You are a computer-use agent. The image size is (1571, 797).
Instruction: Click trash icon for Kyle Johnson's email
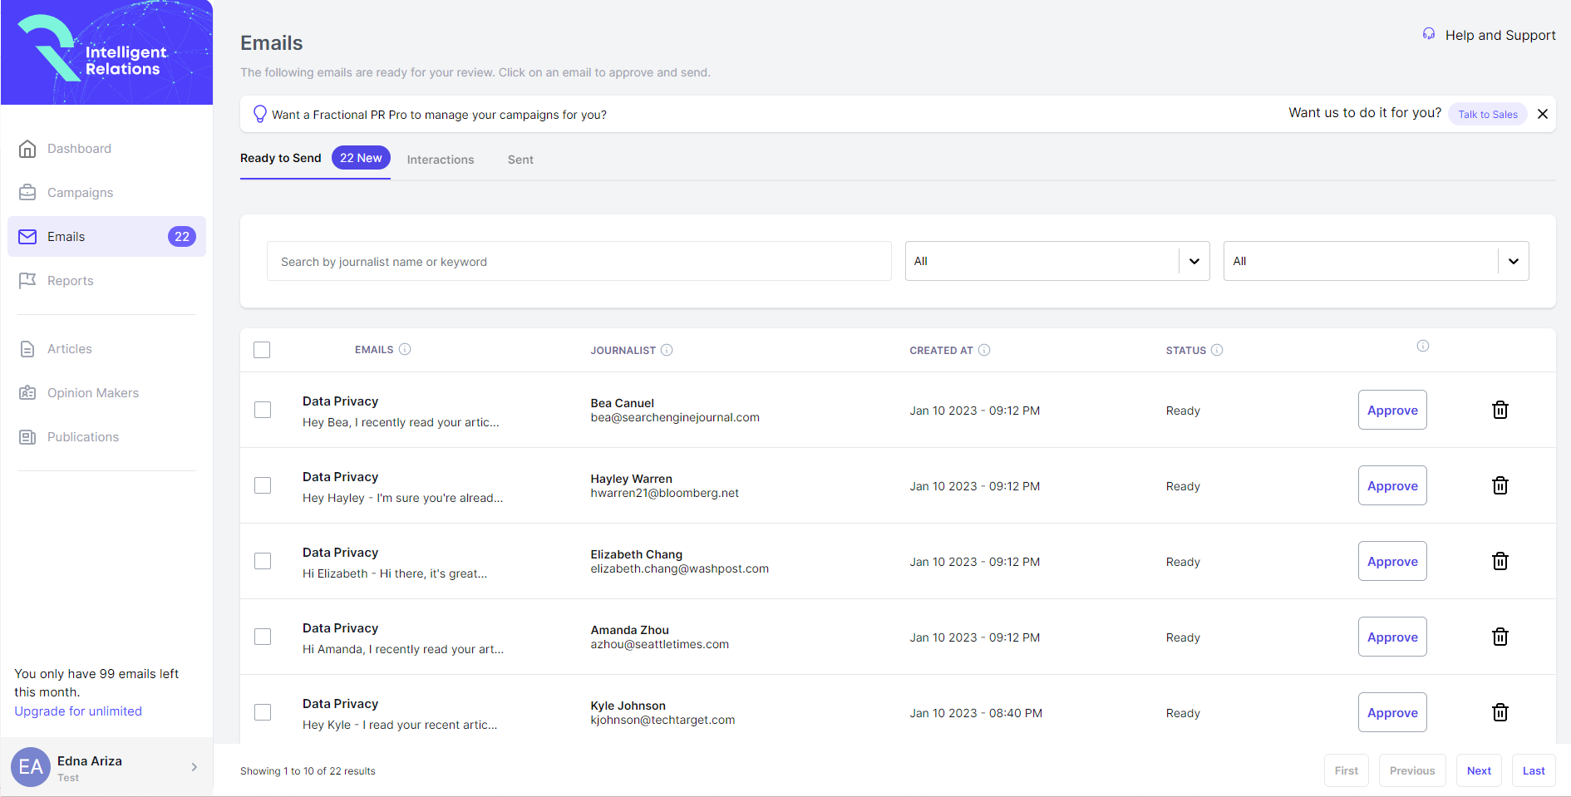pos(1500,712)
